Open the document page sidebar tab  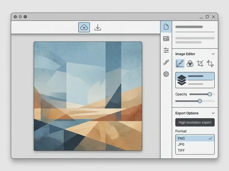pos(166,27)
